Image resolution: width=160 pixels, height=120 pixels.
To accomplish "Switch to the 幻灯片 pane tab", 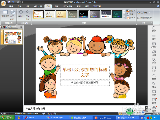I will point(4,27).
